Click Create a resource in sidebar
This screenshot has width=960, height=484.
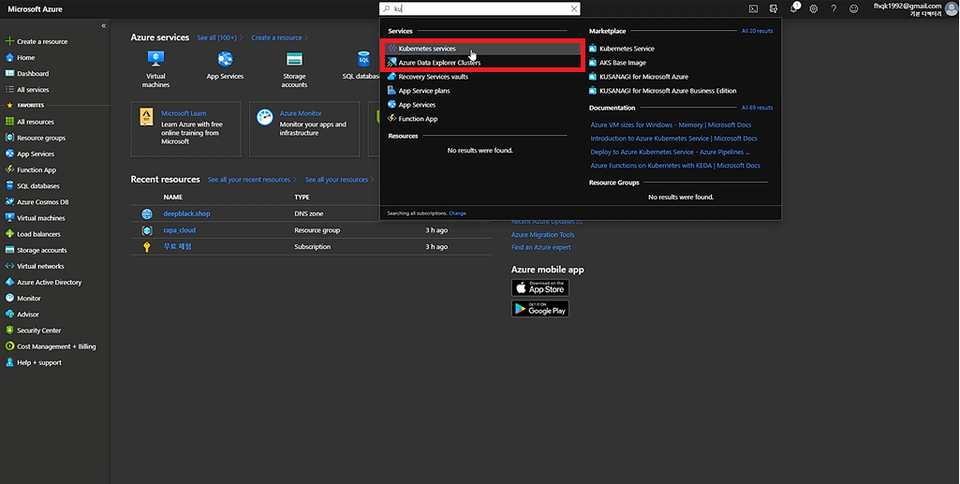(37, 41)
